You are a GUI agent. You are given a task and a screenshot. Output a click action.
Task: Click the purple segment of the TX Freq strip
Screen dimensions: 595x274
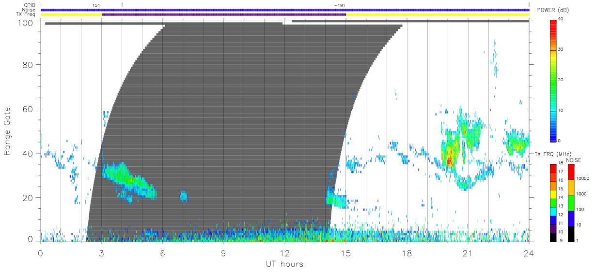click(224, 14)
